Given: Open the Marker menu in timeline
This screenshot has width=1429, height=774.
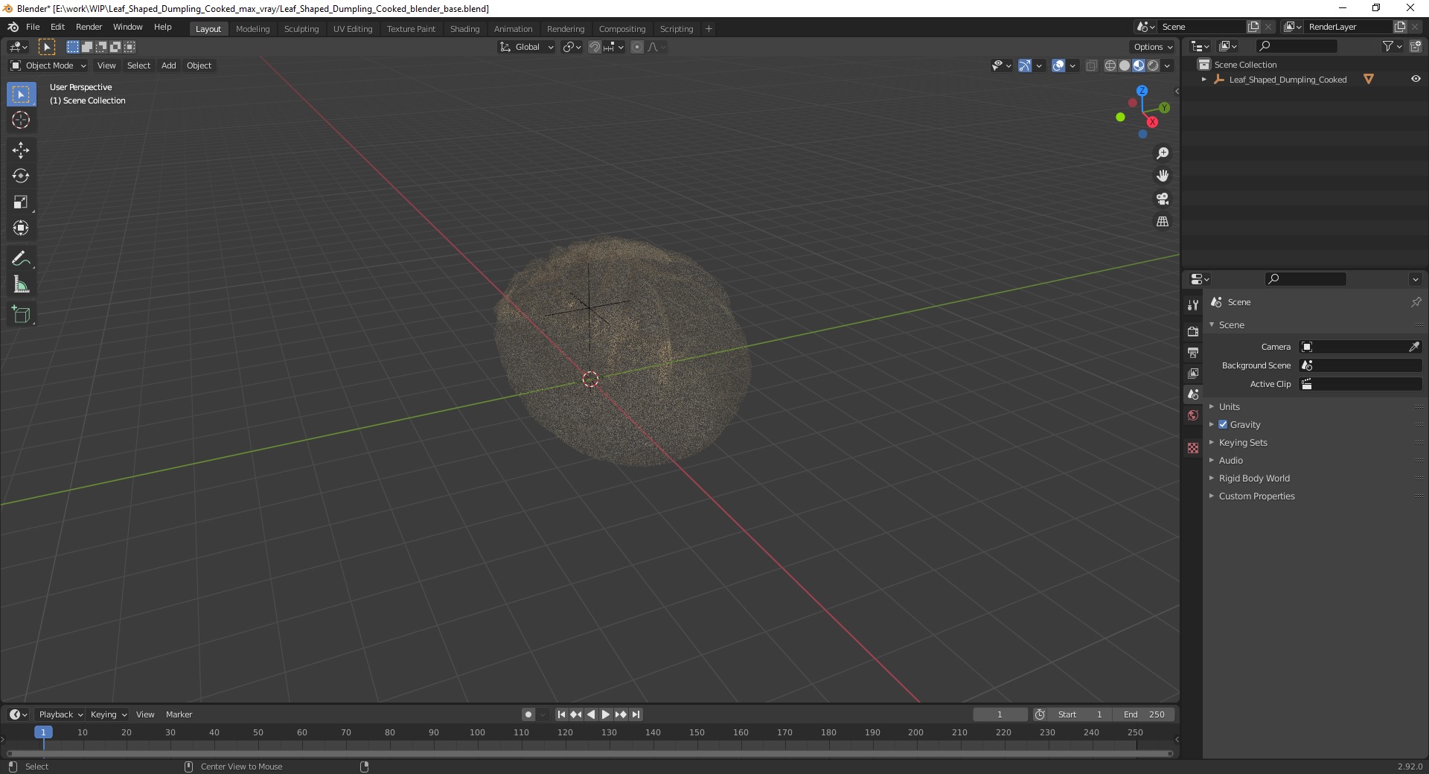Looking at the screenshot, I should click(x=179, y=714).
